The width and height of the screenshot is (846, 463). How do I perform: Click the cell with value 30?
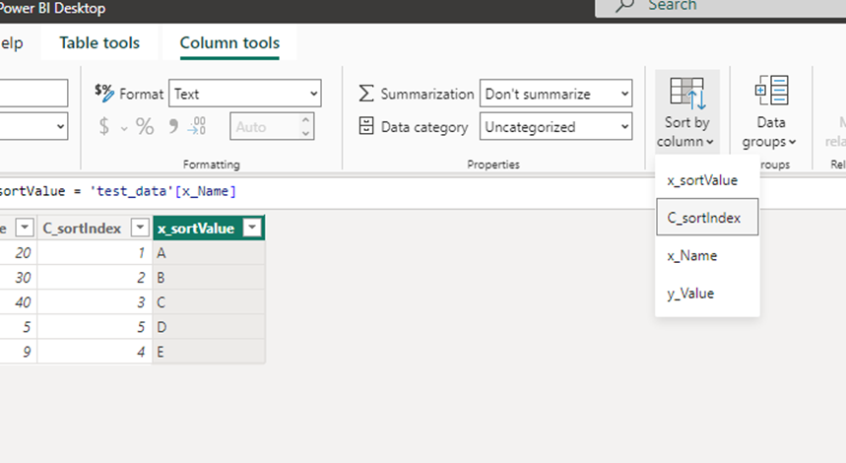(19, 278)
